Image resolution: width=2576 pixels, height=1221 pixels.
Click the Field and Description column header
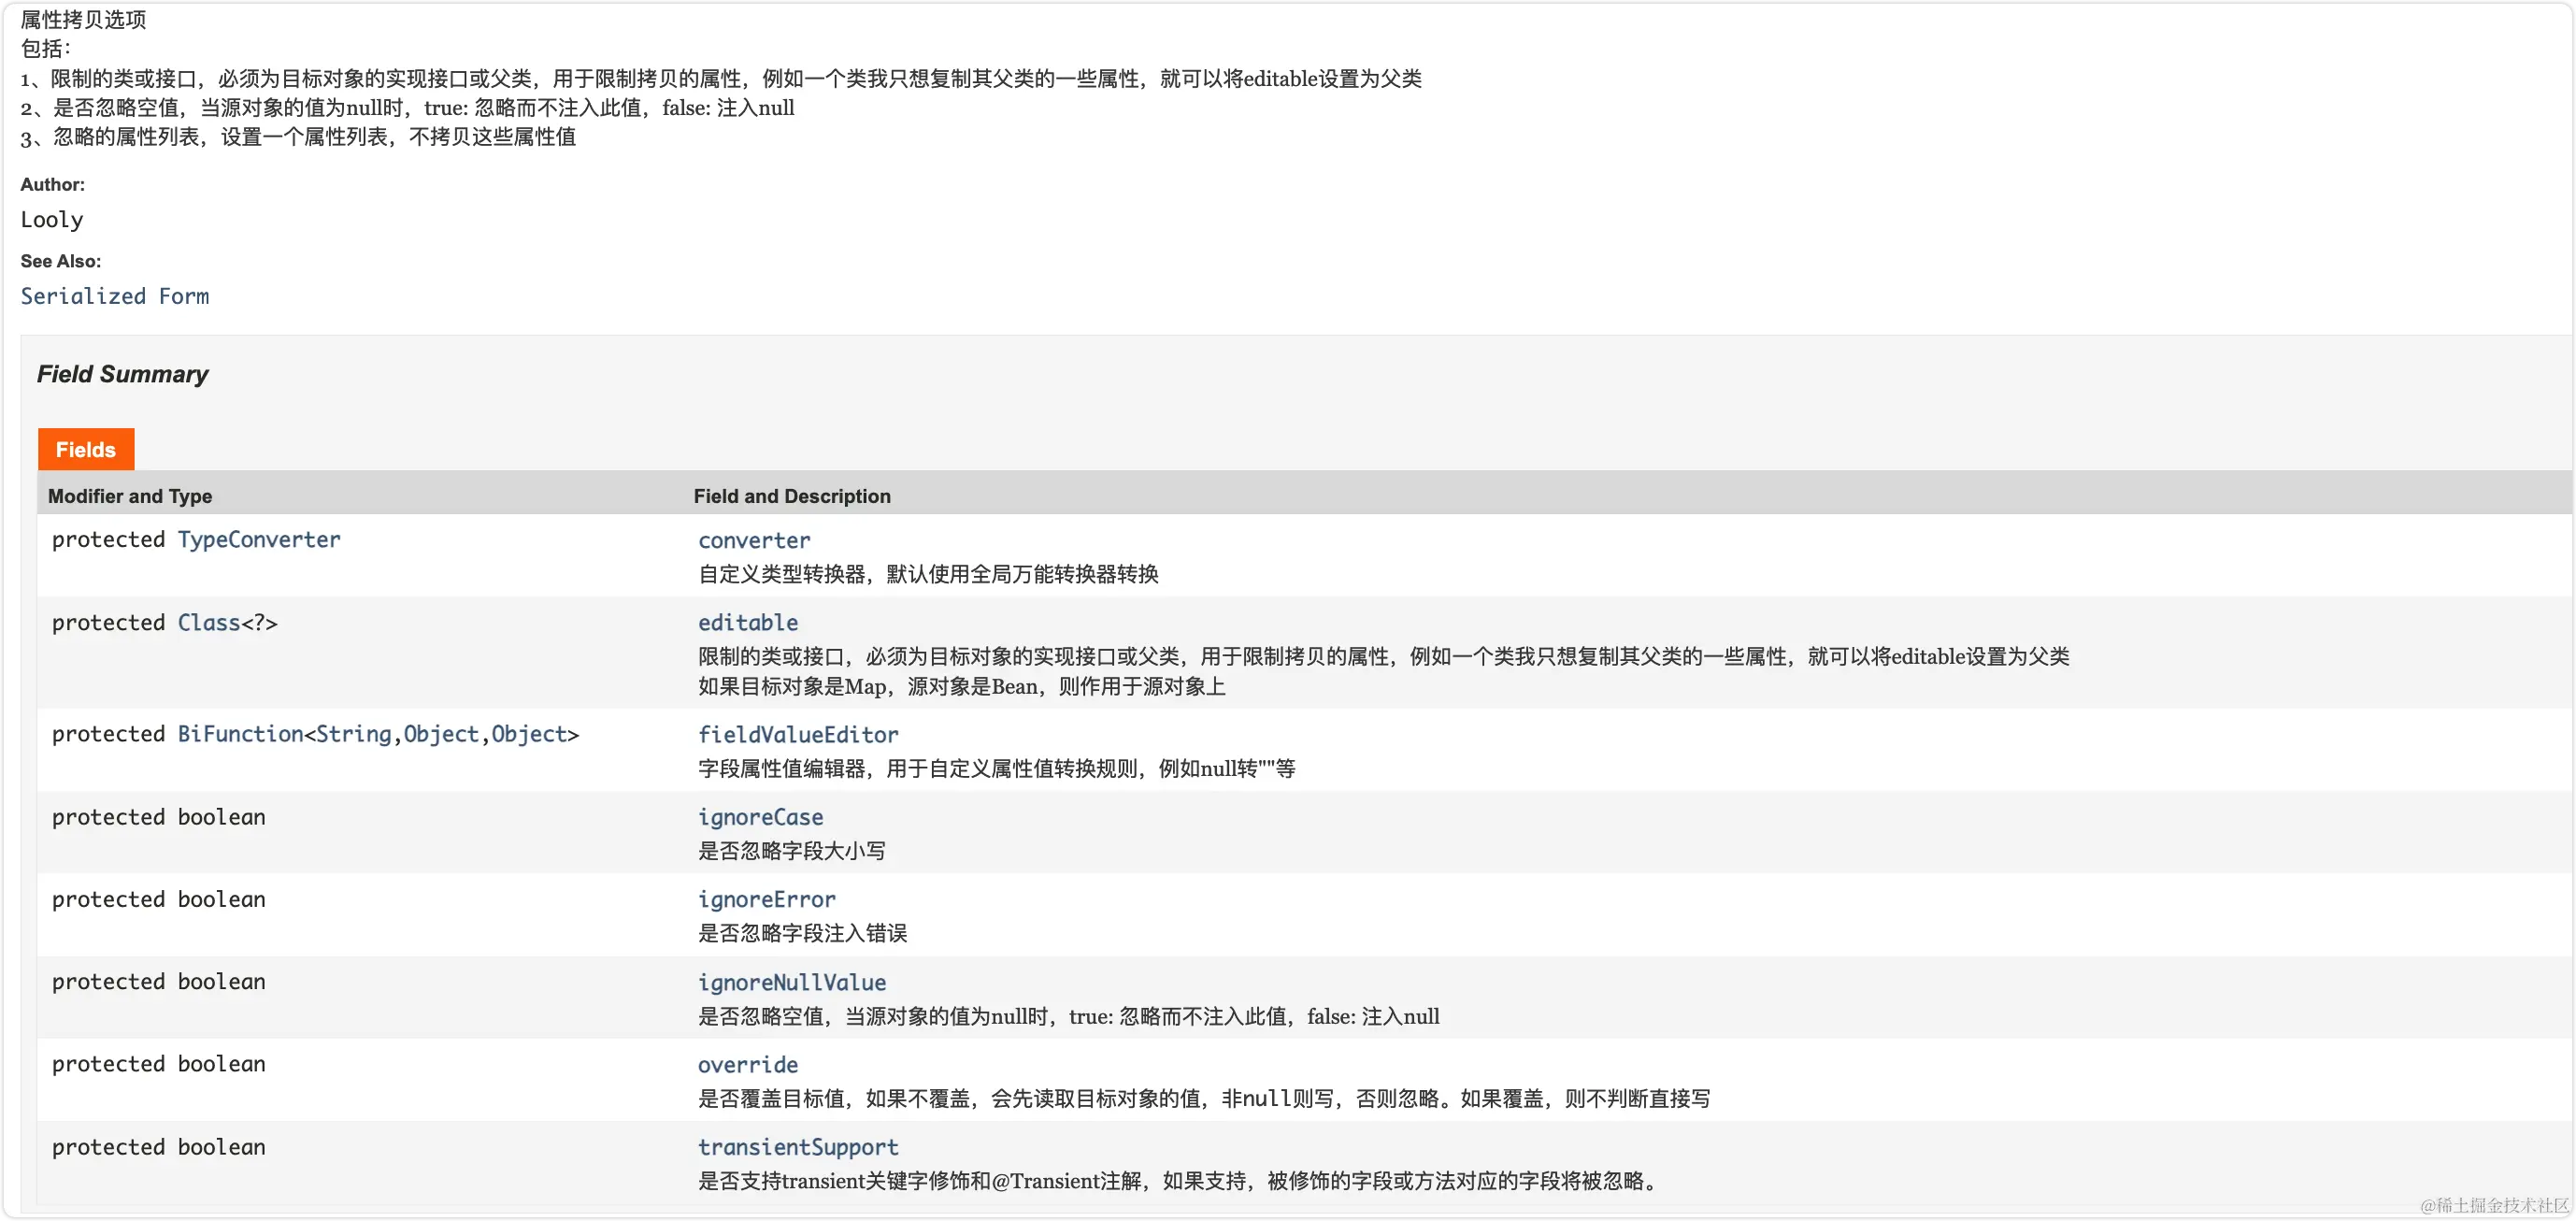pyautogui.click(x=792, y=496)
